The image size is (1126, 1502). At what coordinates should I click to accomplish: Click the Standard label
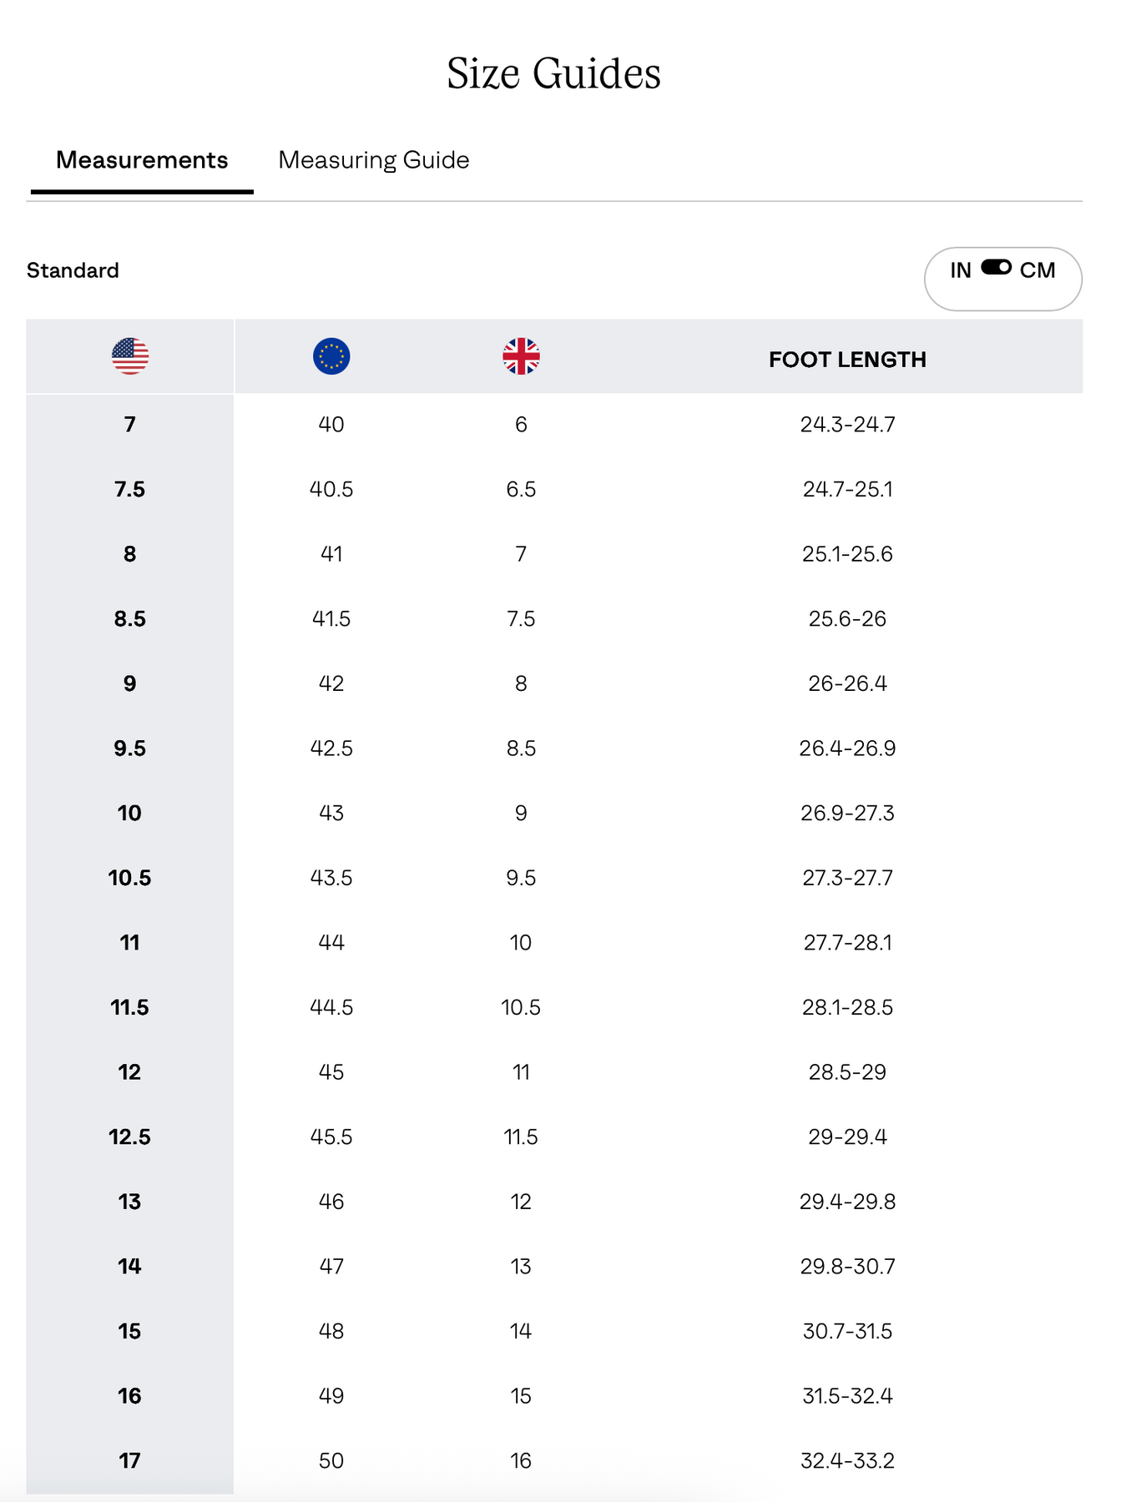tap(73, 270)
